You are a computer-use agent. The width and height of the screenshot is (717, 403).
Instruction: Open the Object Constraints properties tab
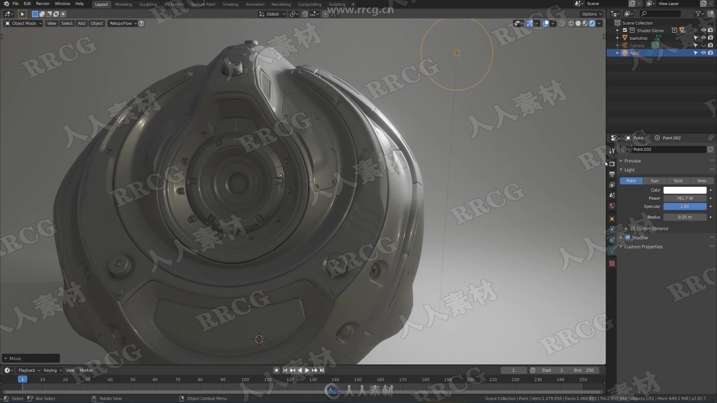[612, 240]
